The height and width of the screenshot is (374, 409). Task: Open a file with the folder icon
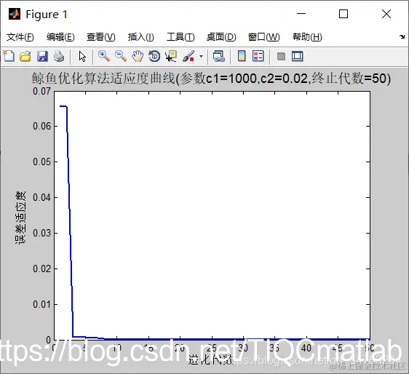coord(25,56)
